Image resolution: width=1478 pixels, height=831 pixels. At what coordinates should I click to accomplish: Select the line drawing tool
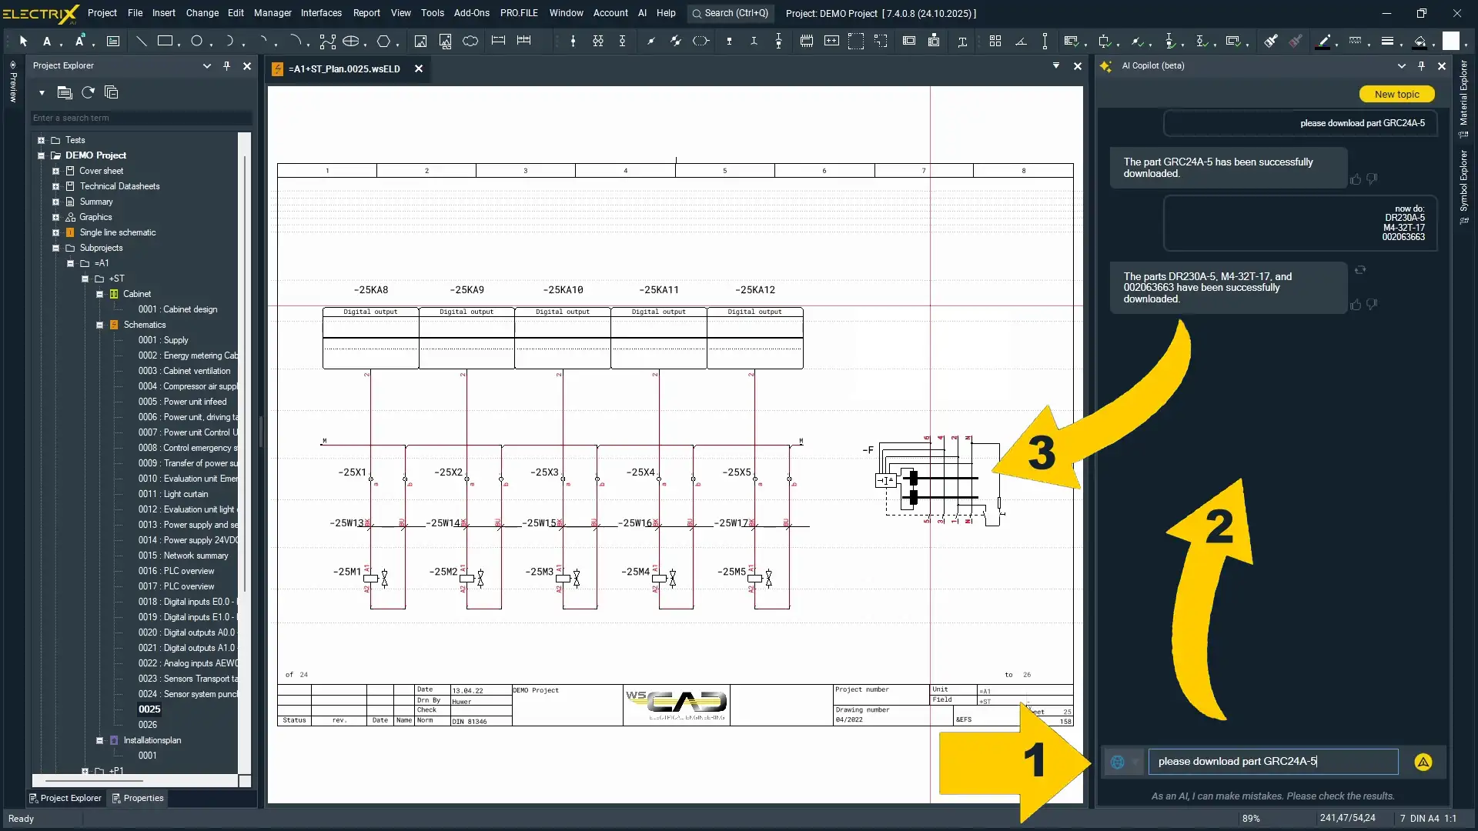pyautogui.click(x=142, y=42)
